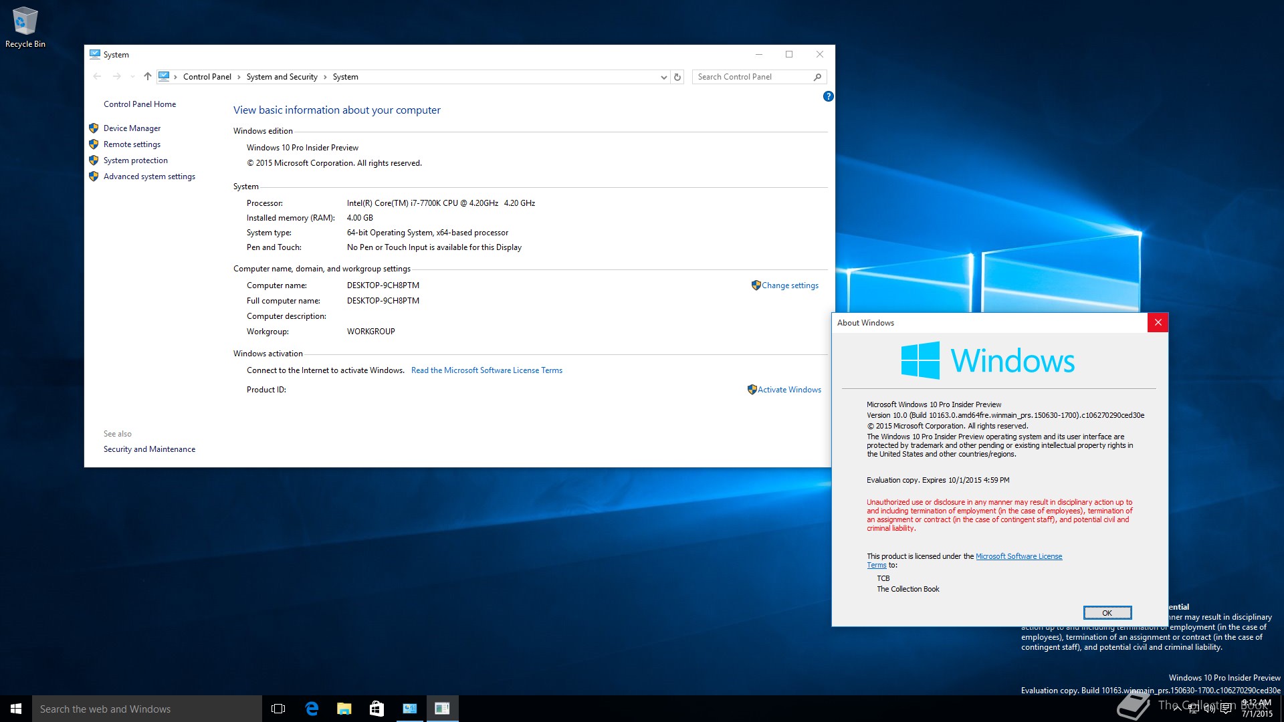1284x722 pixels.
Task: Open the Start menu
Action: tap(16, 709)
